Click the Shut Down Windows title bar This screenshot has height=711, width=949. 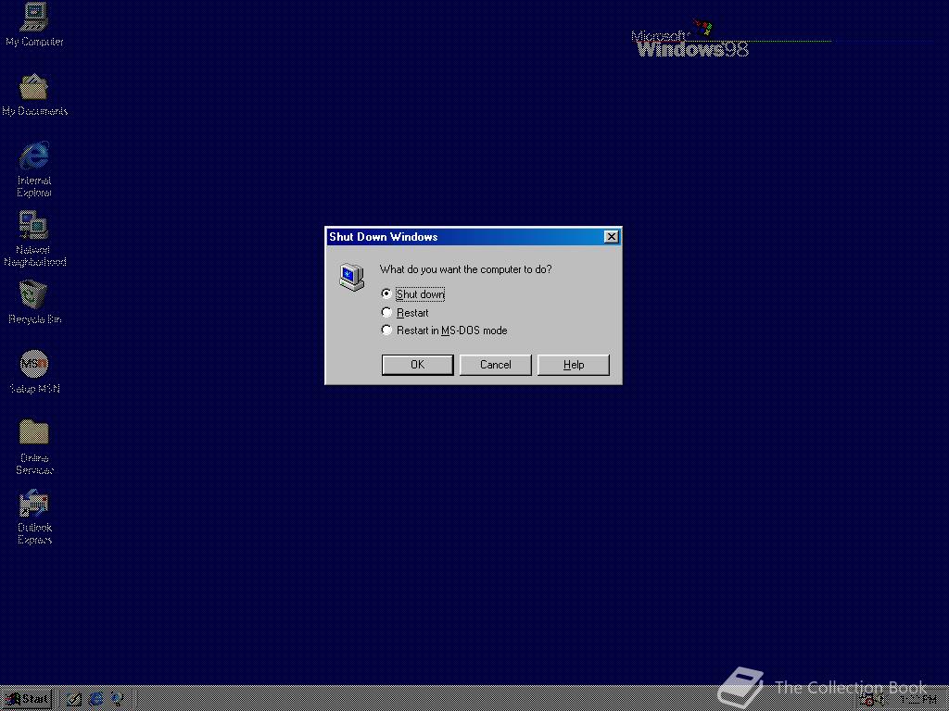(474, 236)
